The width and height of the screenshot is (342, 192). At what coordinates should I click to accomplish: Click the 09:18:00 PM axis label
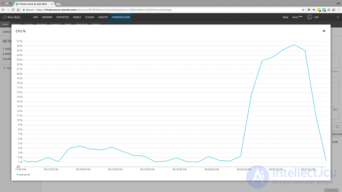pyautogui.click(x=83, y=170)
